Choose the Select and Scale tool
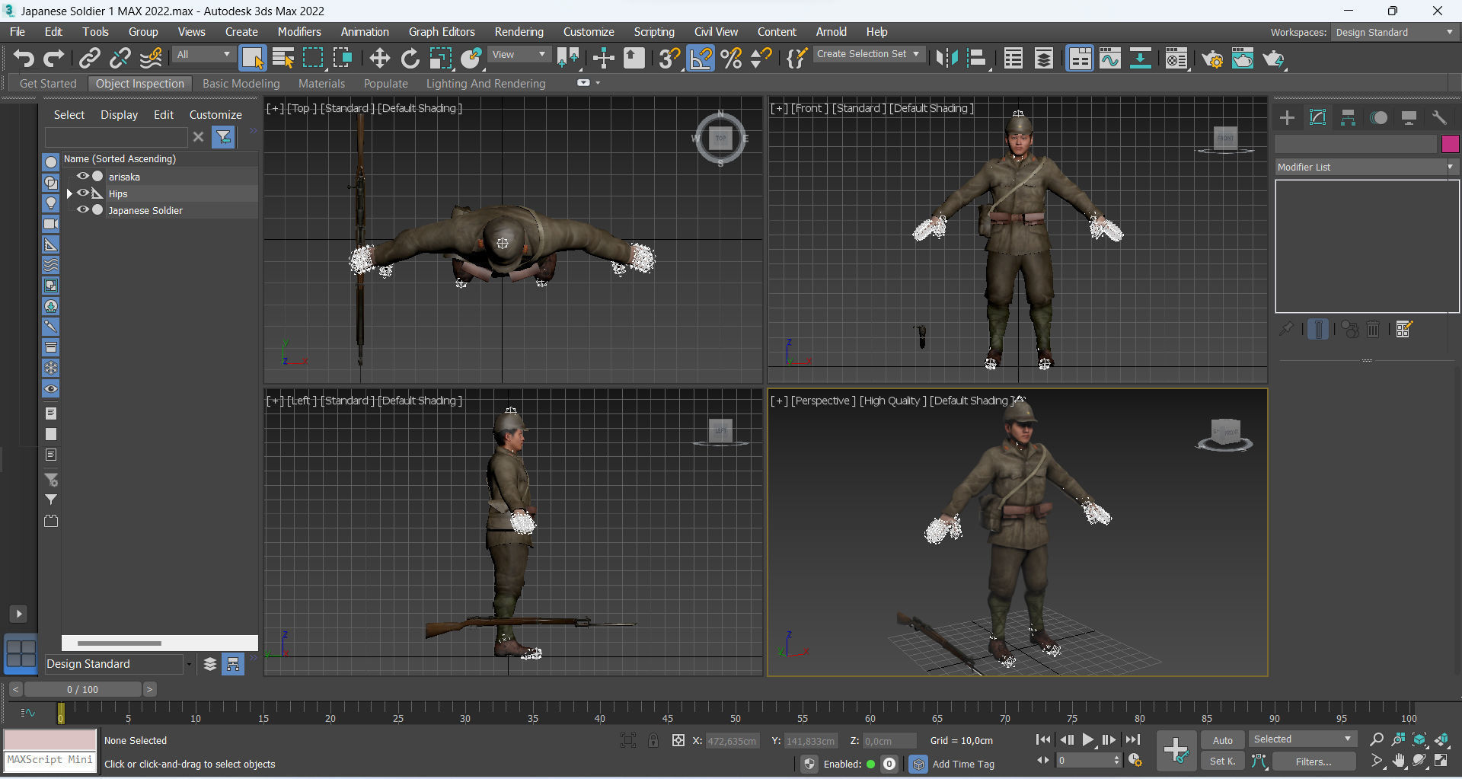 tap(441, 58)
